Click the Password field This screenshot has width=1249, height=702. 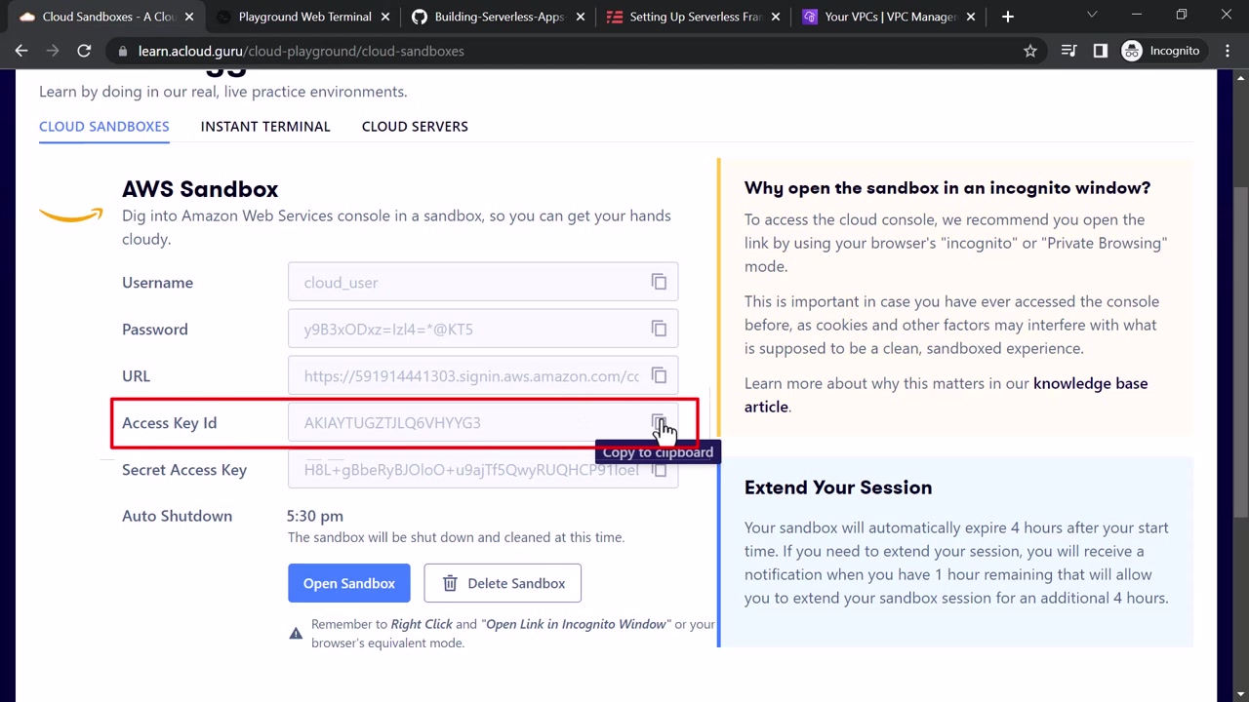(483, 330)
